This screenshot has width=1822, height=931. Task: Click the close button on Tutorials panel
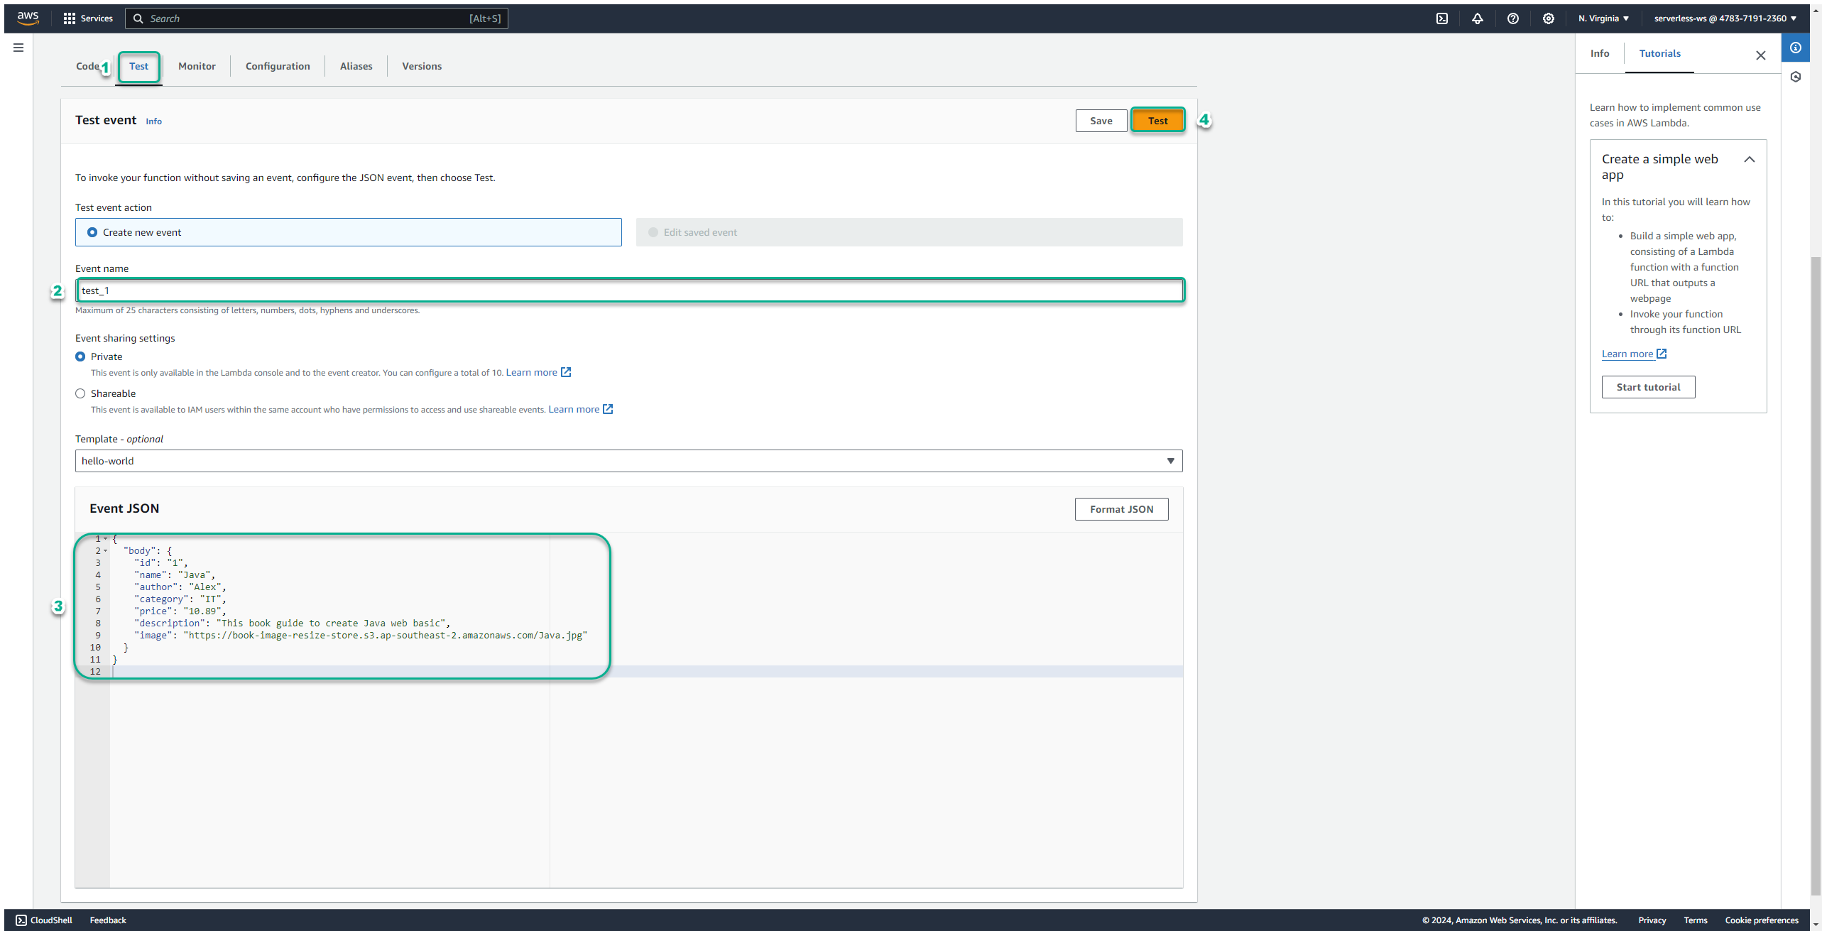pos(1760,56)
